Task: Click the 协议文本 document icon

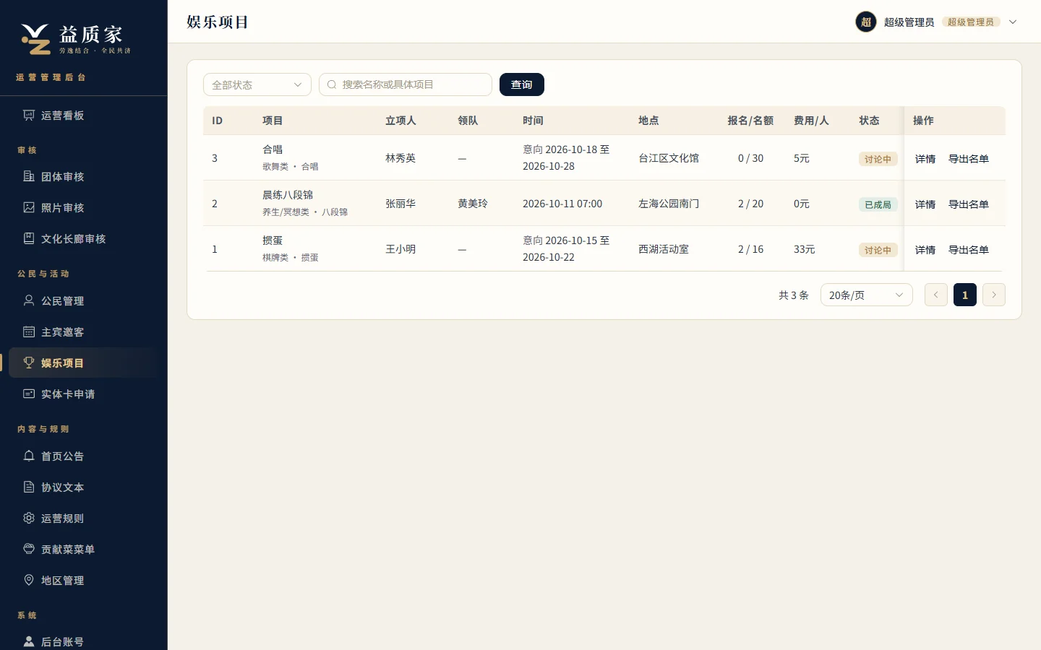Action: point(29,487)
